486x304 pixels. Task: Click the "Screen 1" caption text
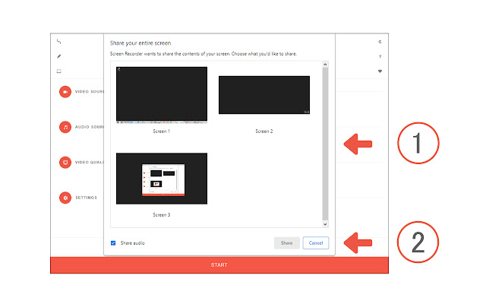click(162, 131)
